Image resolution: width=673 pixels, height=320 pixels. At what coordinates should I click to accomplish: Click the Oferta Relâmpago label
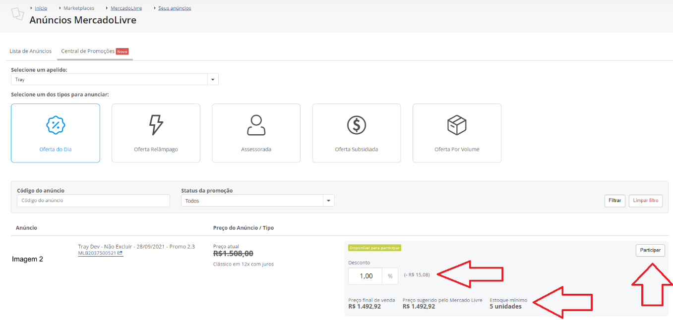point(156,149)
